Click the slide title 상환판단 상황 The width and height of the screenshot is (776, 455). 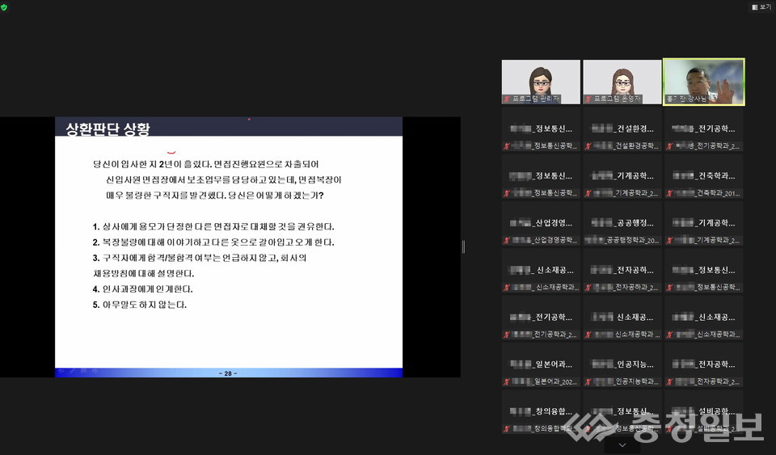pos(108,129)
